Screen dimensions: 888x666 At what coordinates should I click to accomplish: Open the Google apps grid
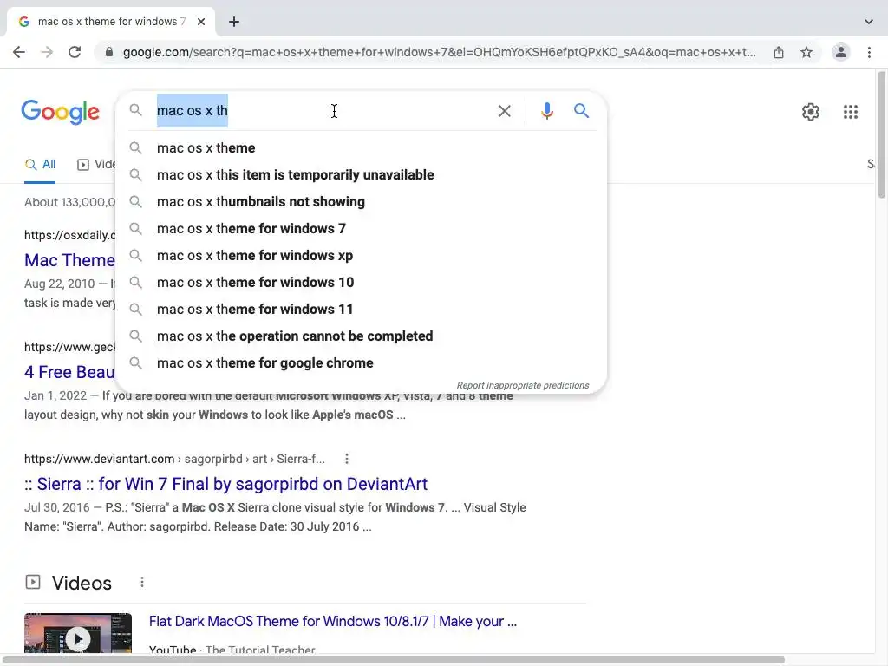(x=851, y=112)
